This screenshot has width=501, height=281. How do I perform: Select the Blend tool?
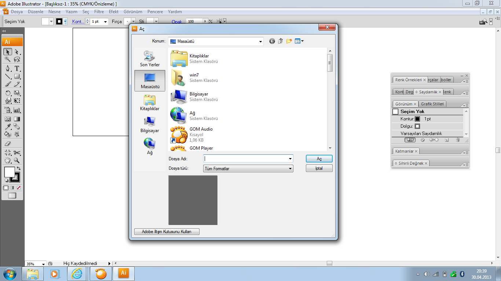pos(17,127)
